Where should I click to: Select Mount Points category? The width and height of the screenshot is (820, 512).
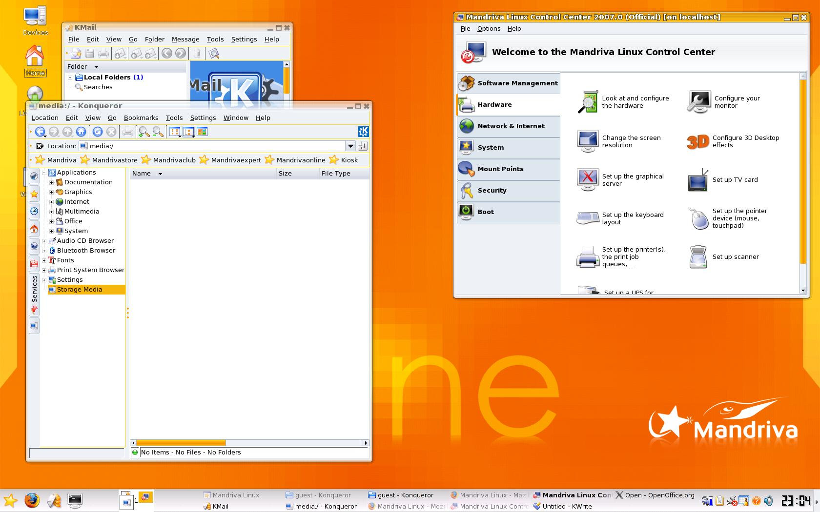click(509, 169)
